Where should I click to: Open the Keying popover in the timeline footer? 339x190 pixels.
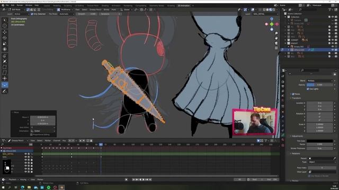[x=24, y=179]
